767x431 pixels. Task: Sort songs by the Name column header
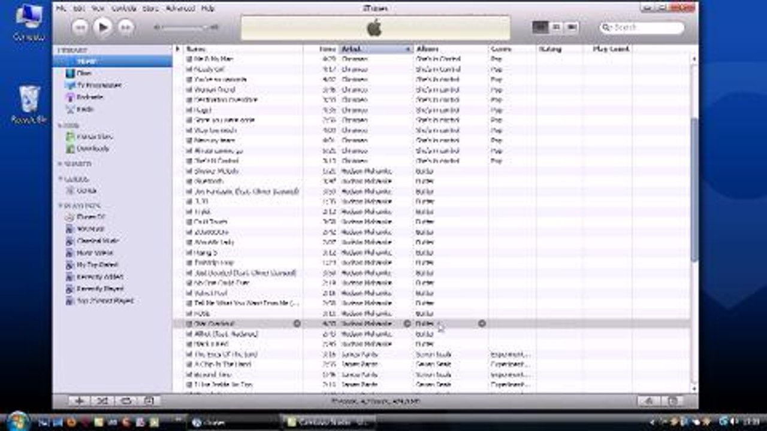(x=243, y=49)
